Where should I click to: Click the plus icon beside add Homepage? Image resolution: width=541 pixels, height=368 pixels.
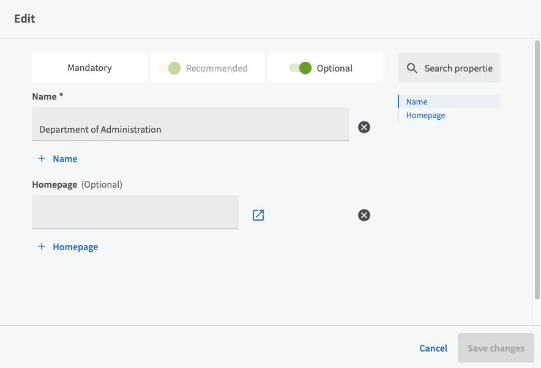(x=42, y=246)
